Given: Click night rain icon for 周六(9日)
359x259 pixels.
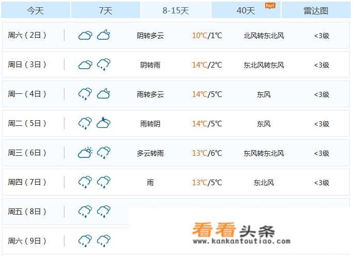Looking at the screenshot, I should 104,240.
